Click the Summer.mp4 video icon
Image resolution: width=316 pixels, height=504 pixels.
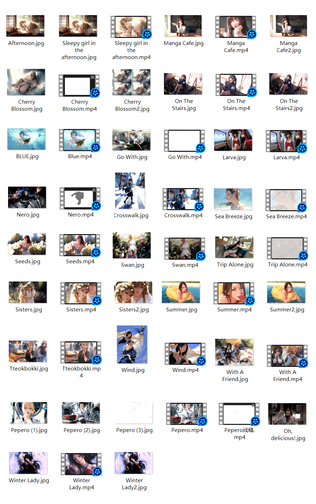[x=234, y=293]
